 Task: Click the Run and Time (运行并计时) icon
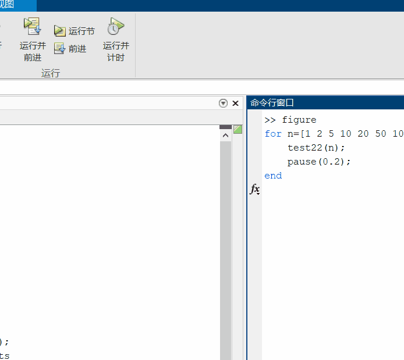(x=116, y=26)
